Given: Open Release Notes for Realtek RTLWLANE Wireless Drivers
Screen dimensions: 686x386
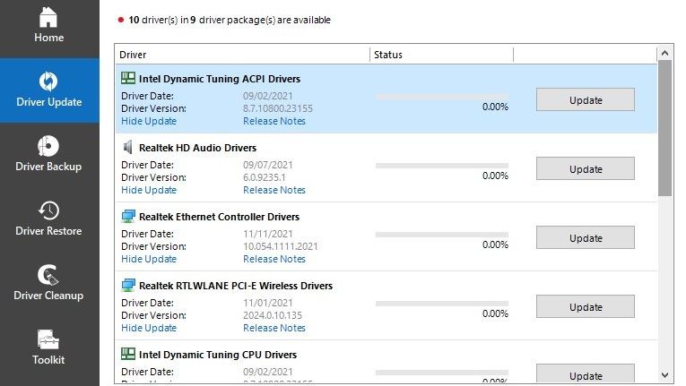Looking at the screenshot, I should click(x=274, y=328).
